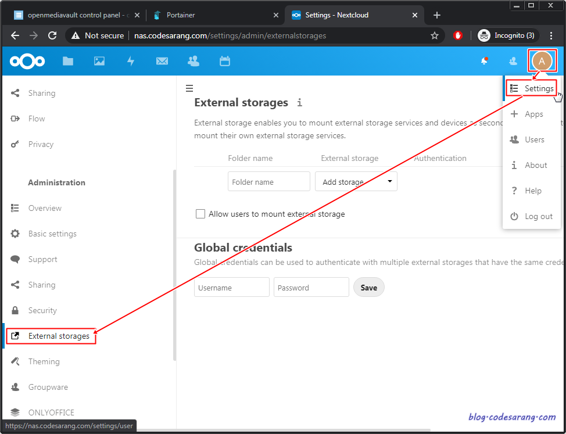Image resolution: width=566 pixels, height=434 pixels.
Task: Click the red ad blocker extension icon
Action: (x=458, y=35)
